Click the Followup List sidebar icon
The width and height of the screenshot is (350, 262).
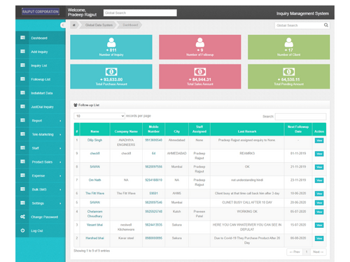pyautogui.click(x=22, y=79)
